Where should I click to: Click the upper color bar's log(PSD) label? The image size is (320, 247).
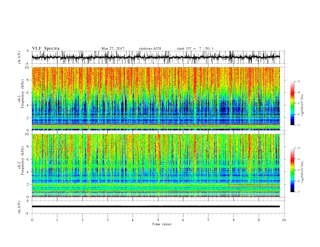(x=303, y=105)
